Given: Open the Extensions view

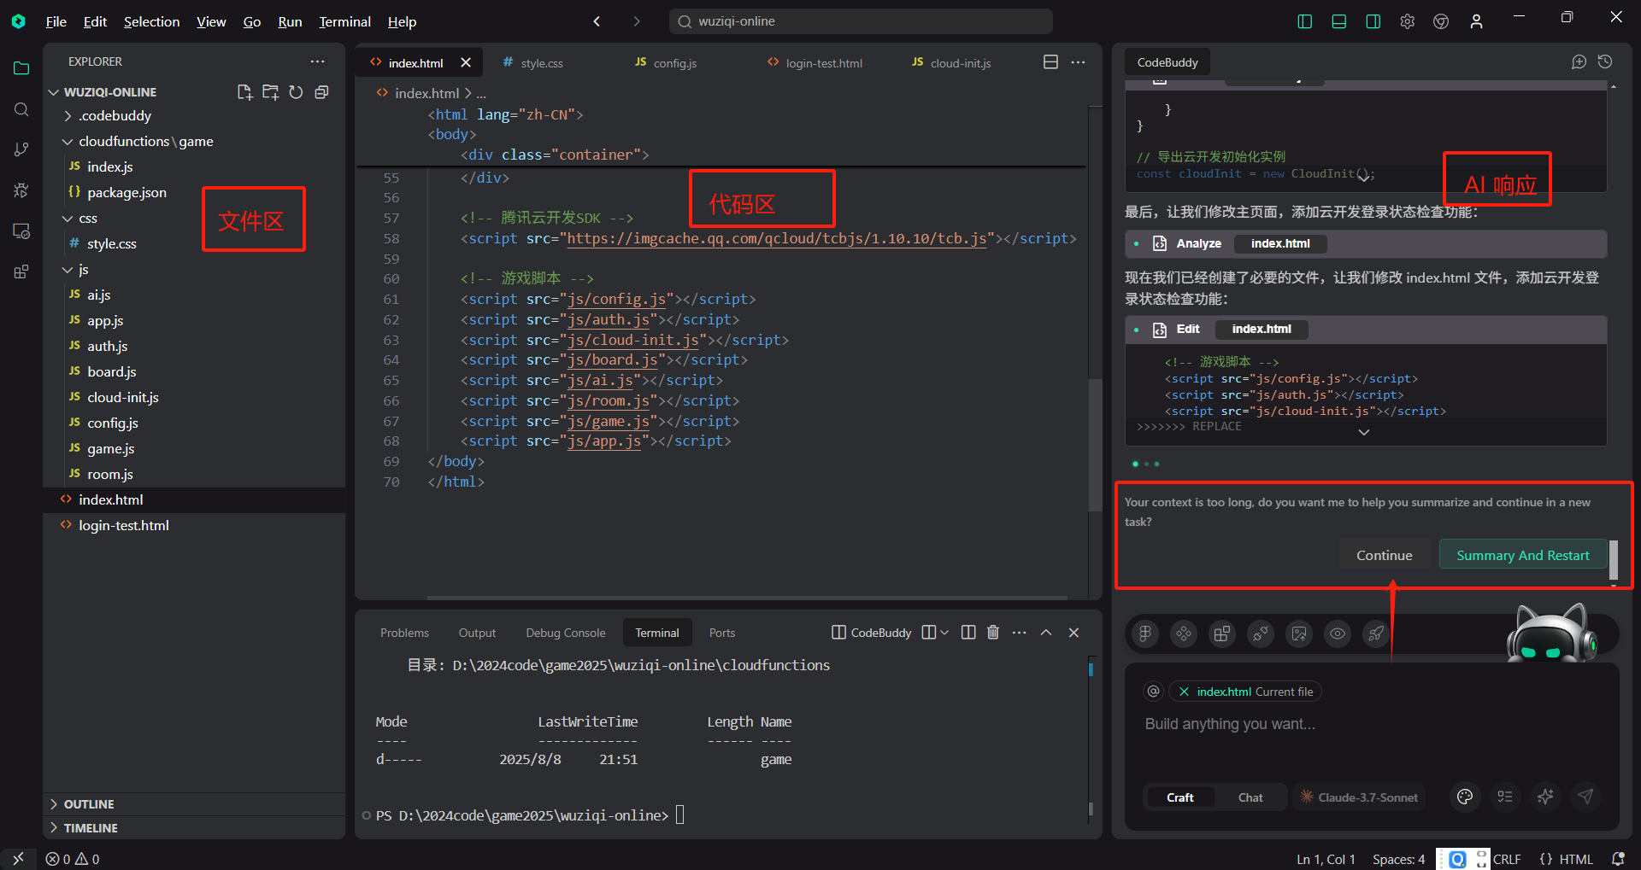Looking at the screenshot, I should click(21, 272).
